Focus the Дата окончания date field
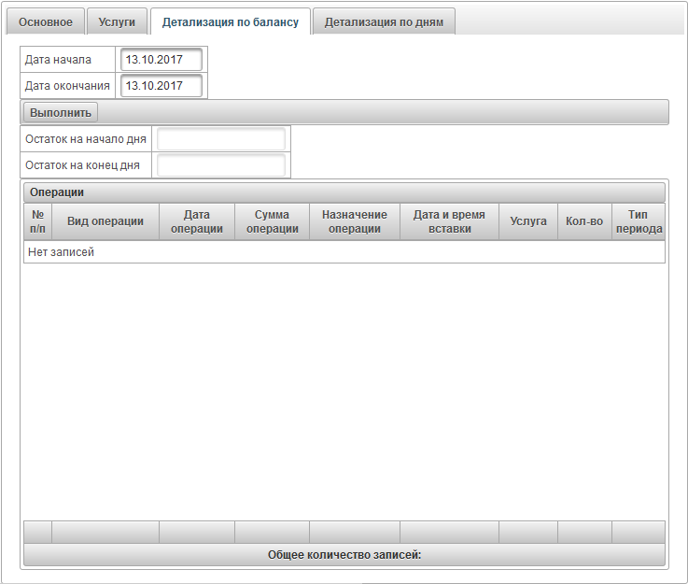The width and height of the screenshot is (688, 584). point(161,86)
